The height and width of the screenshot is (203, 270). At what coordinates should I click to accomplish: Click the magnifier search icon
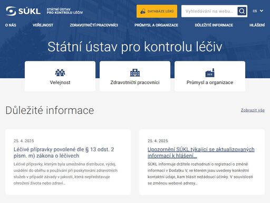click(242, 11)
